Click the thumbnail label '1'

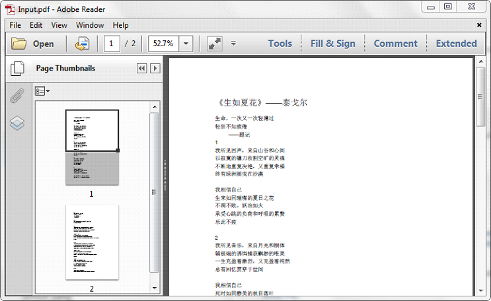[x=91, y=194]
